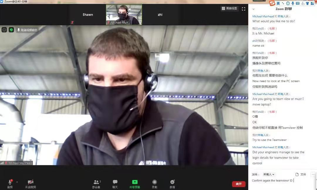The height and width of the screenshot is (190, 317).
Task: Click the green encryption shield icon
Action: pos(11,30)
